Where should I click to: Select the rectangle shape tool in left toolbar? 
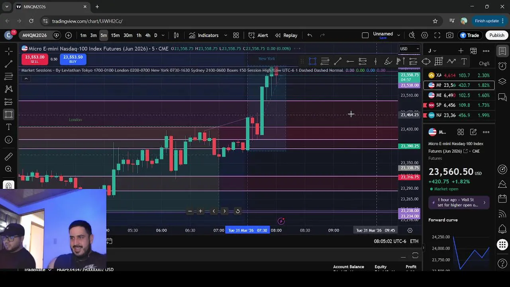8,115
